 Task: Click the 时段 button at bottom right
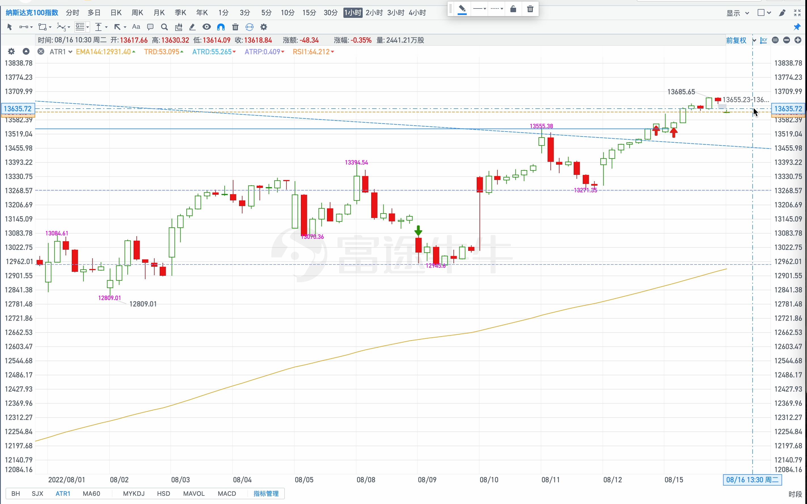(795, 494)
